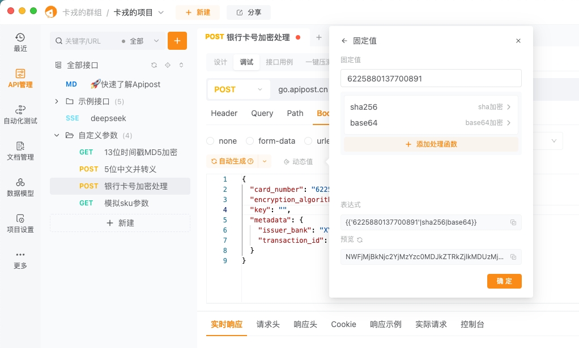Go back via arrow in 固定值 dialog
Screen dimensions: 579x348
pyautogui.click(x=344, y=41)
